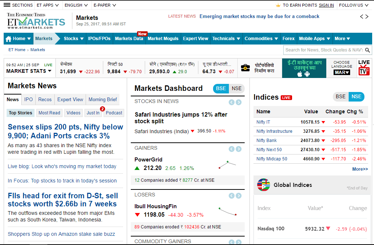
Task: Go to previous Losers item
Action: click(231, 196)
